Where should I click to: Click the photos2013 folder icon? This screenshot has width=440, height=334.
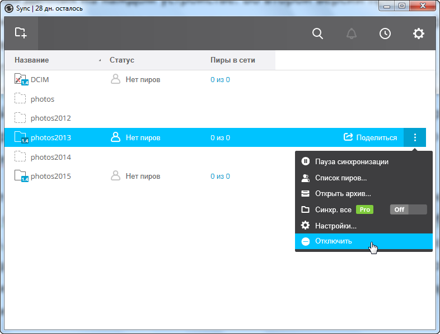click(21, 137)
